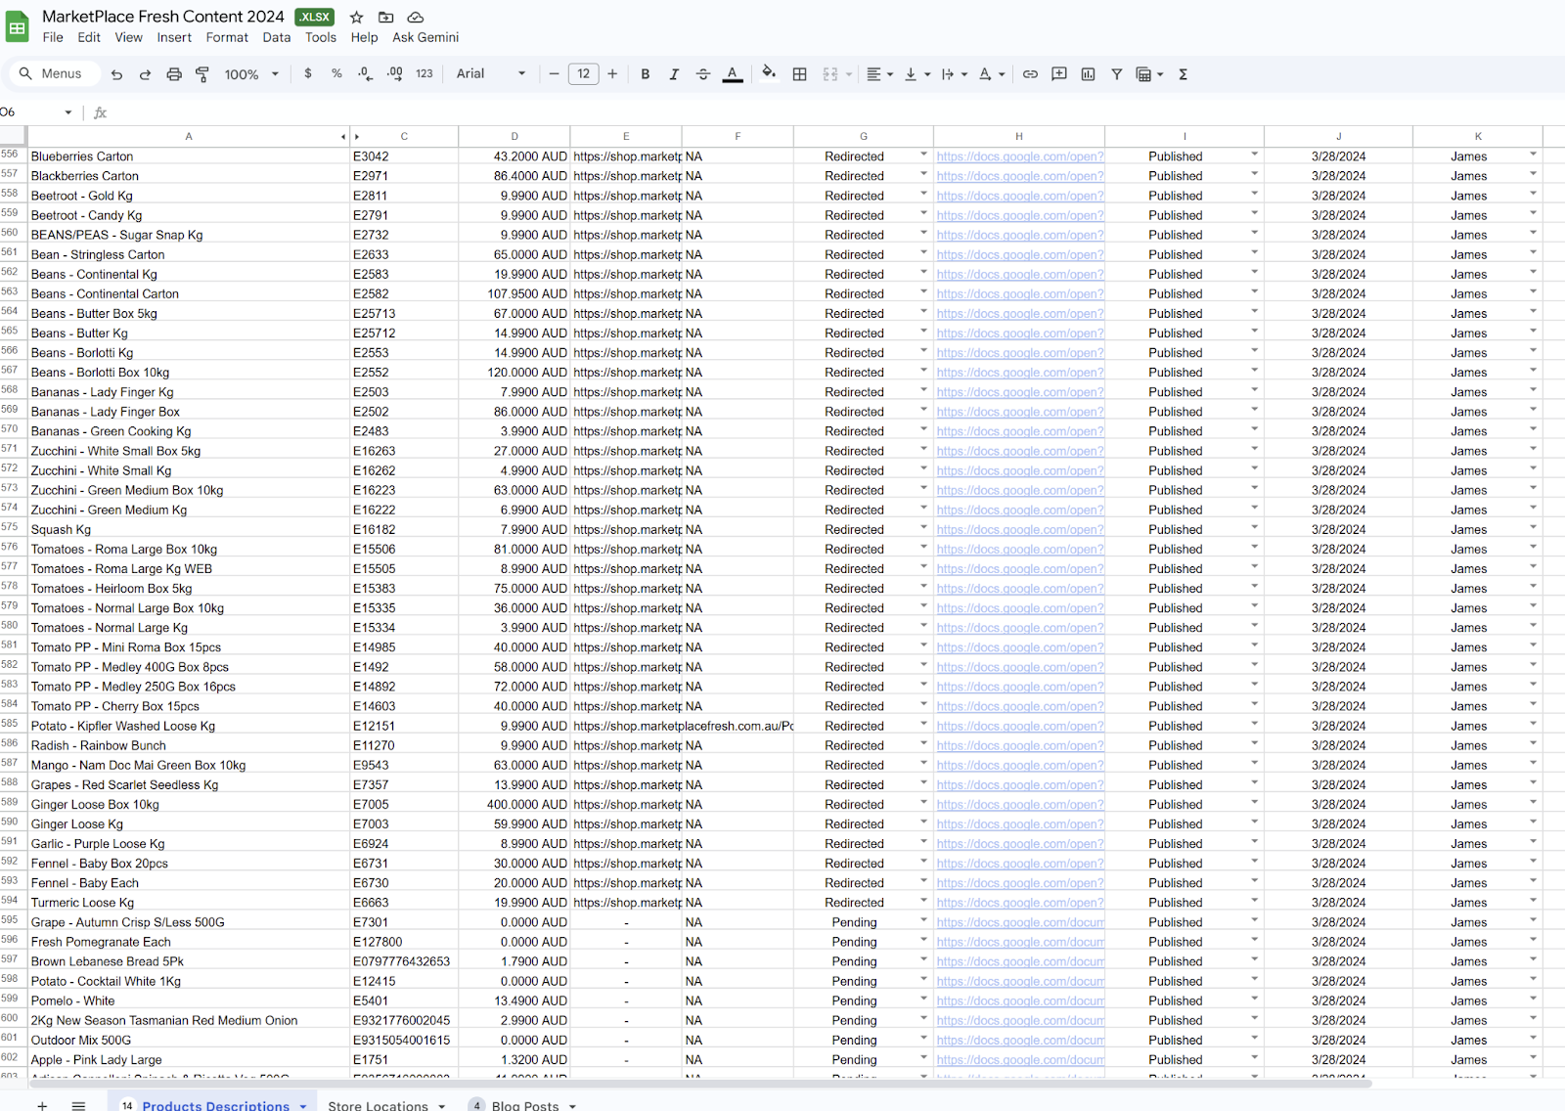Viewport: 1565px width, 1111px height.
Task: Format as percent with % icon
Action: pyautogui.click(x=336, y=73)
